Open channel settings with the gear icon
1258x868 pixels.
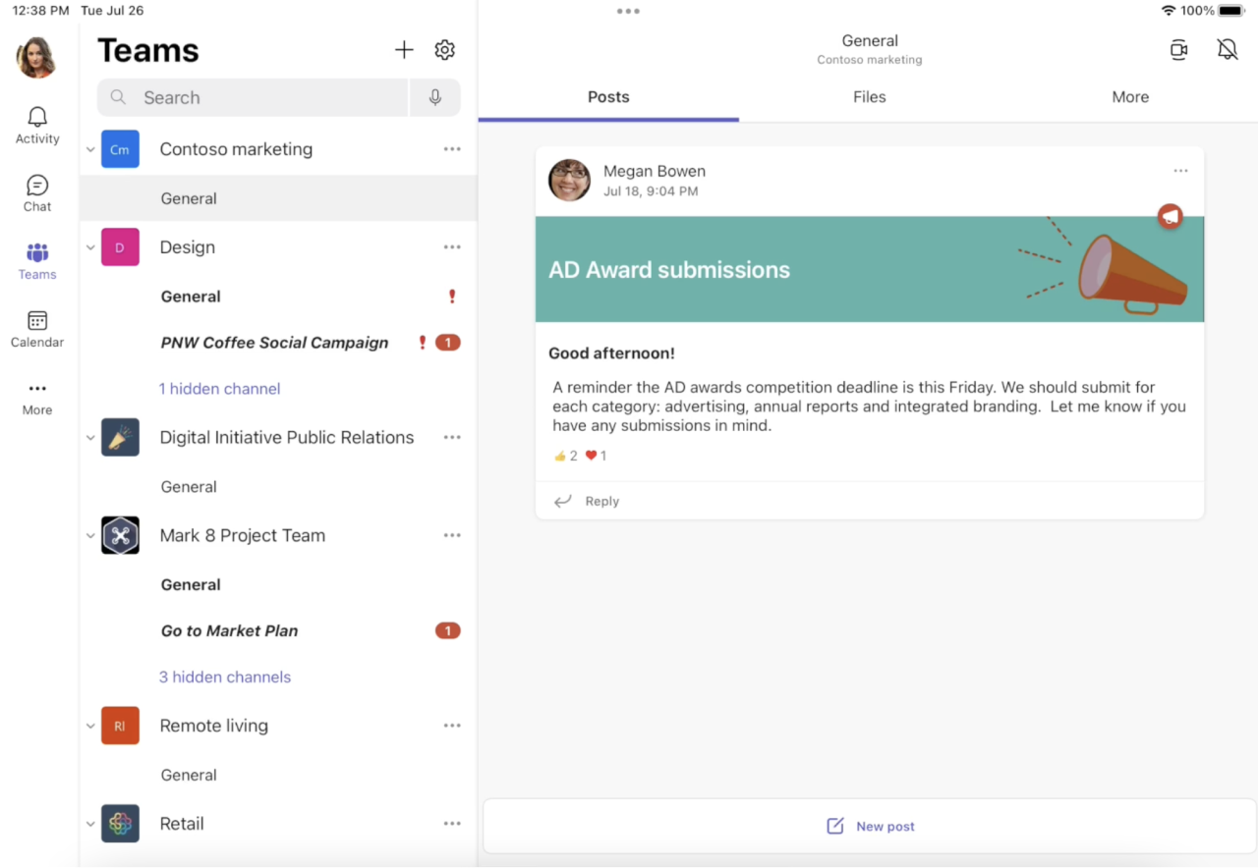click(x=444, y=49)
